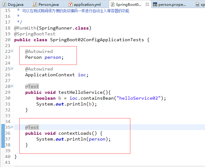Click the @RunWith annotation on line 18
The height and width of the screenshot is (167, 205).
[x=25, y=28]
